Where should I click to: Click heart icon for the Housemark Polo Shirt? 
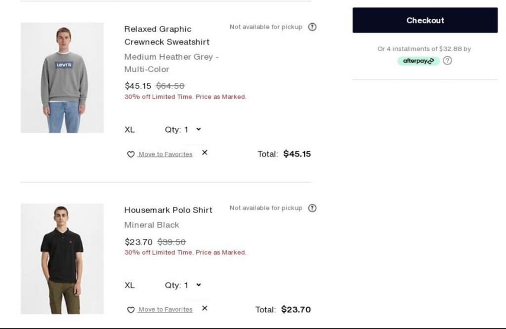pyautogui.click(x=131, y=310)
